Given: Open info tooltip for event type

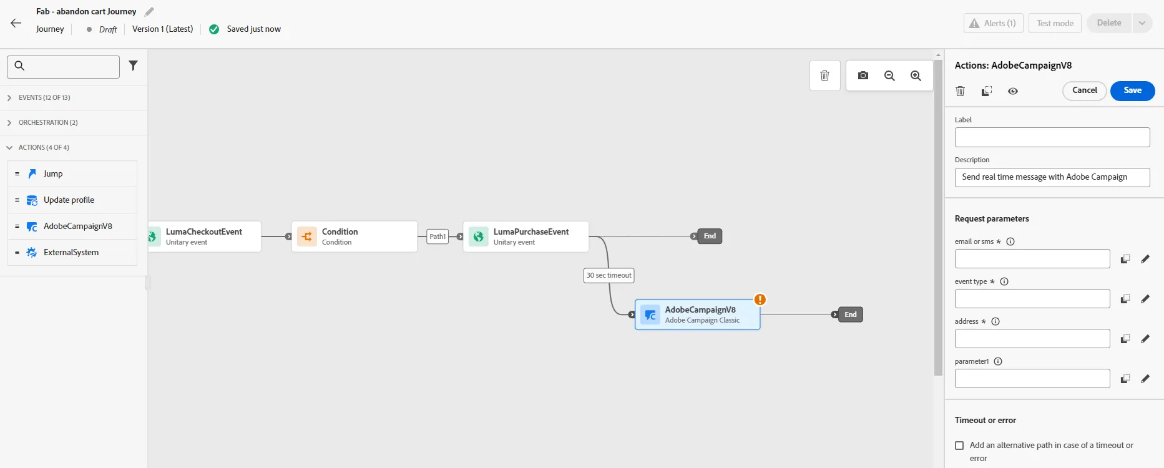Looking at the screenshot, I should click(x=1004, y=281).
